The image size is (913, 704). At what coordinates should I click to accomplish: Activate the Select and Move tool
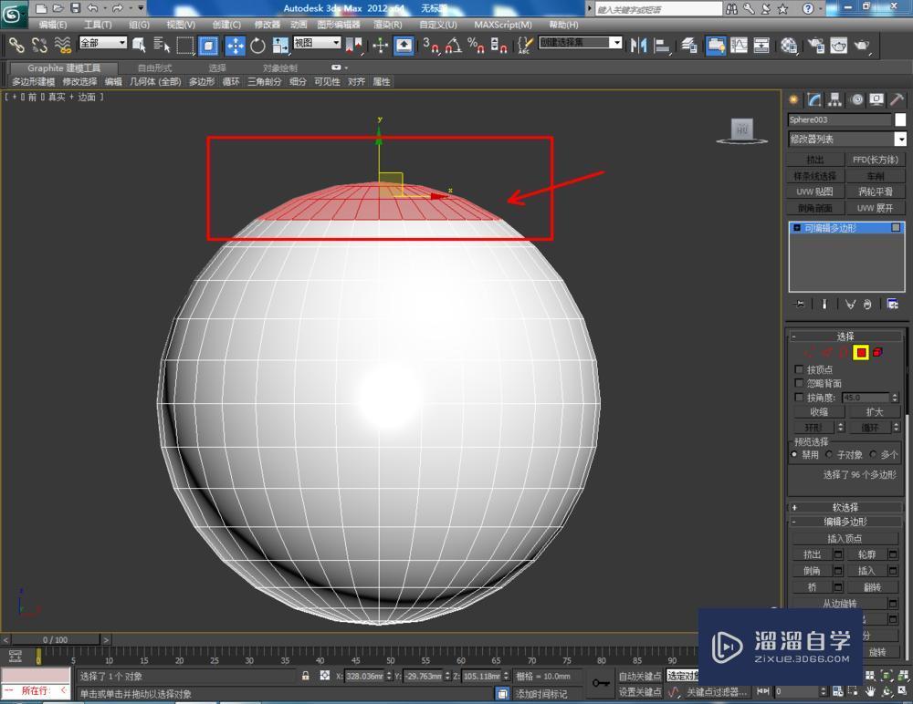click(236, 44)
